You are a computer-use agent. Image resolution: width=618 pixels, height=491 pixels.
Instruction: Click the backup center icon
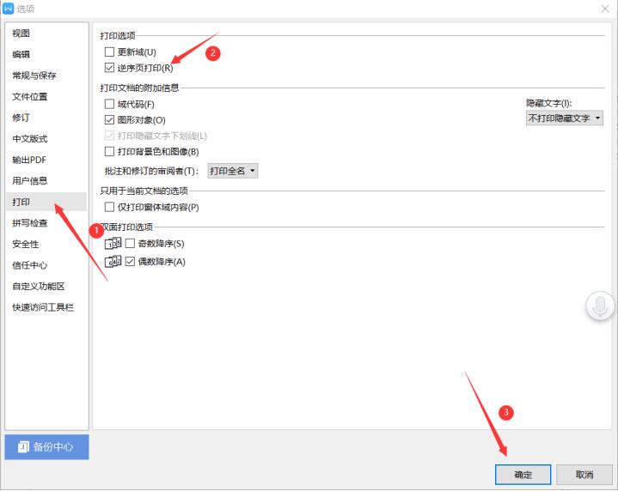(24, 447)
